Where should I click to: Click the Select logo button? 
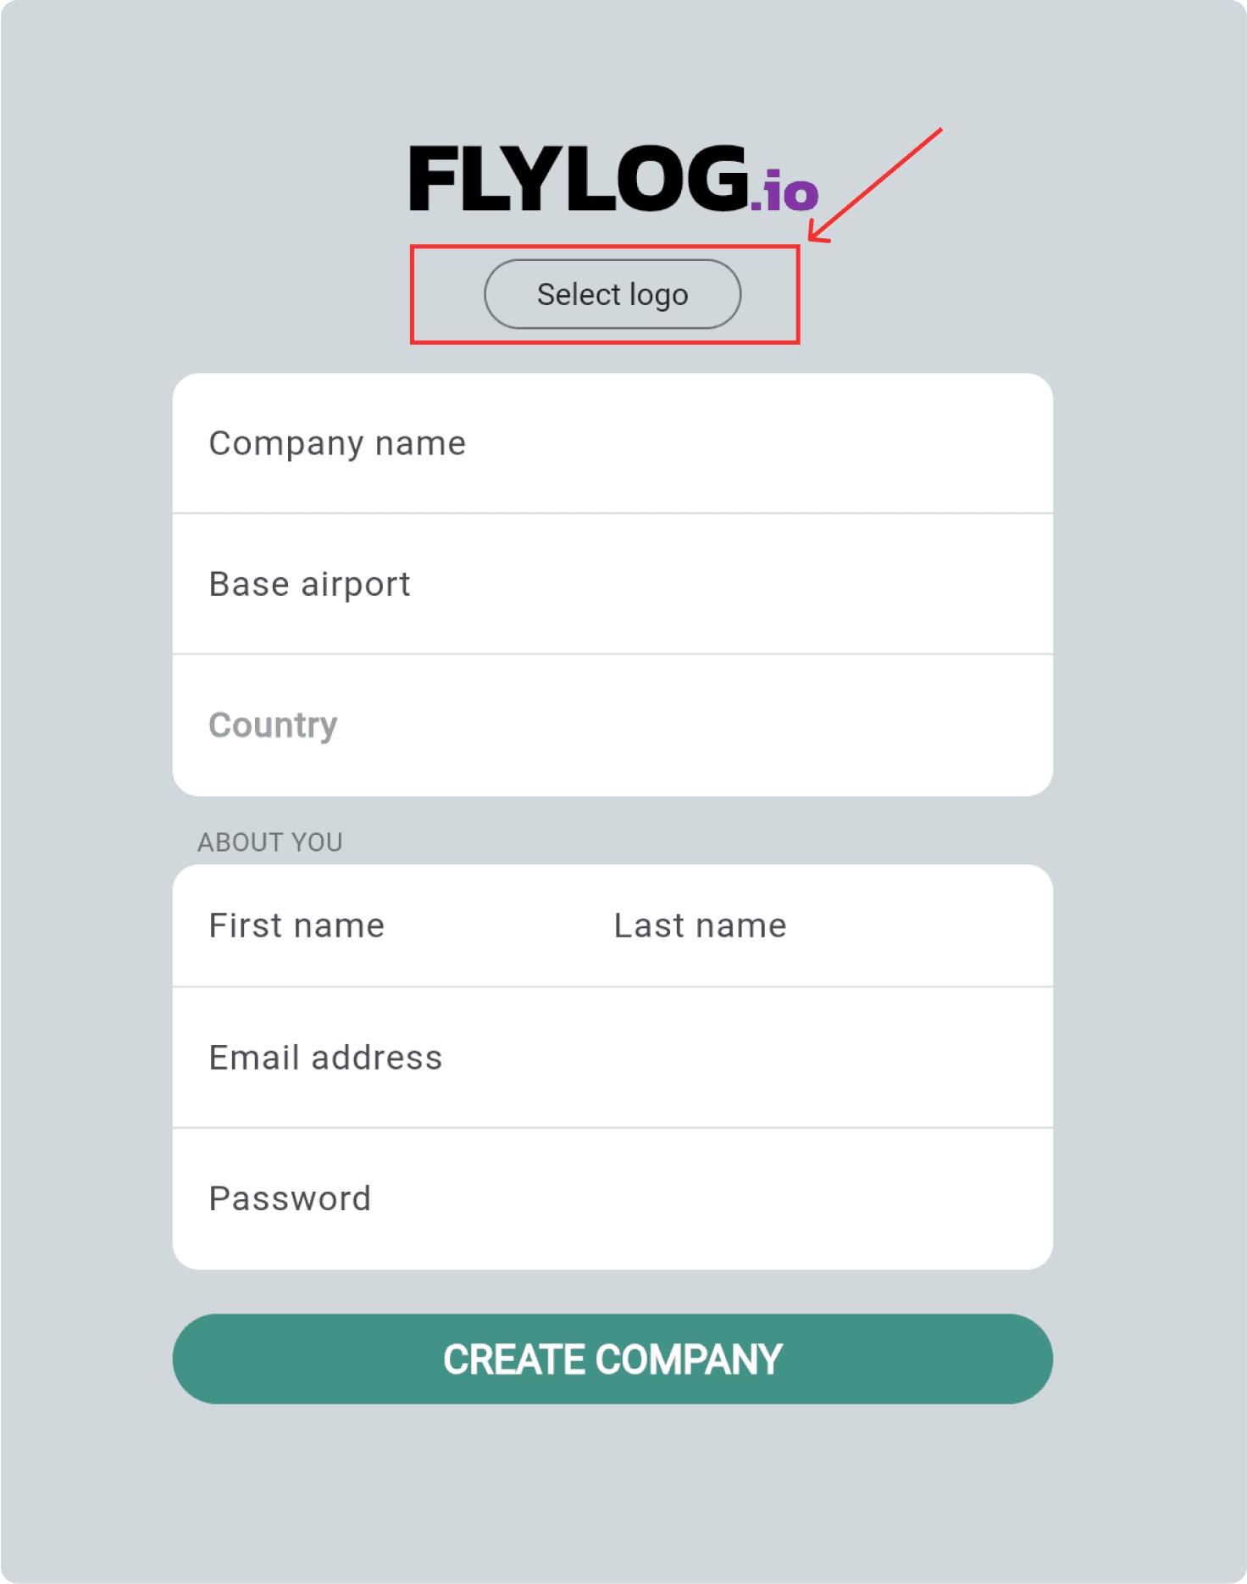point(612,294)
